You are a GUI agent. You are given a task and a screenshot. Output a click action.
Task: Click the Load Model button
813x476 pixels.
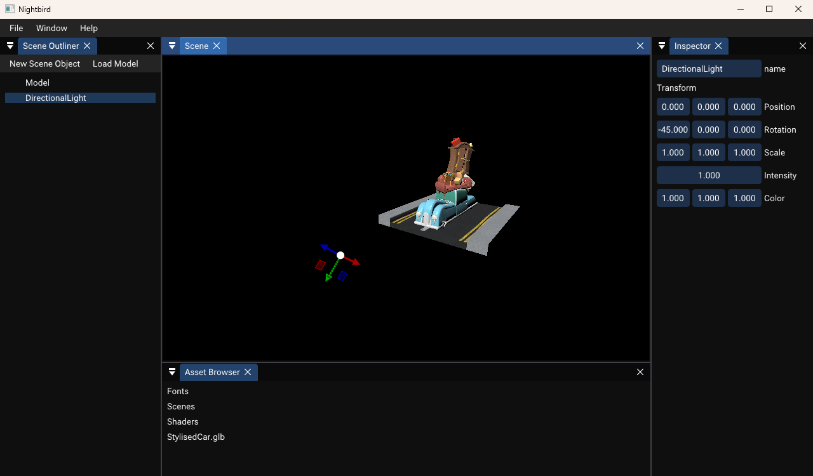[115, 63]
